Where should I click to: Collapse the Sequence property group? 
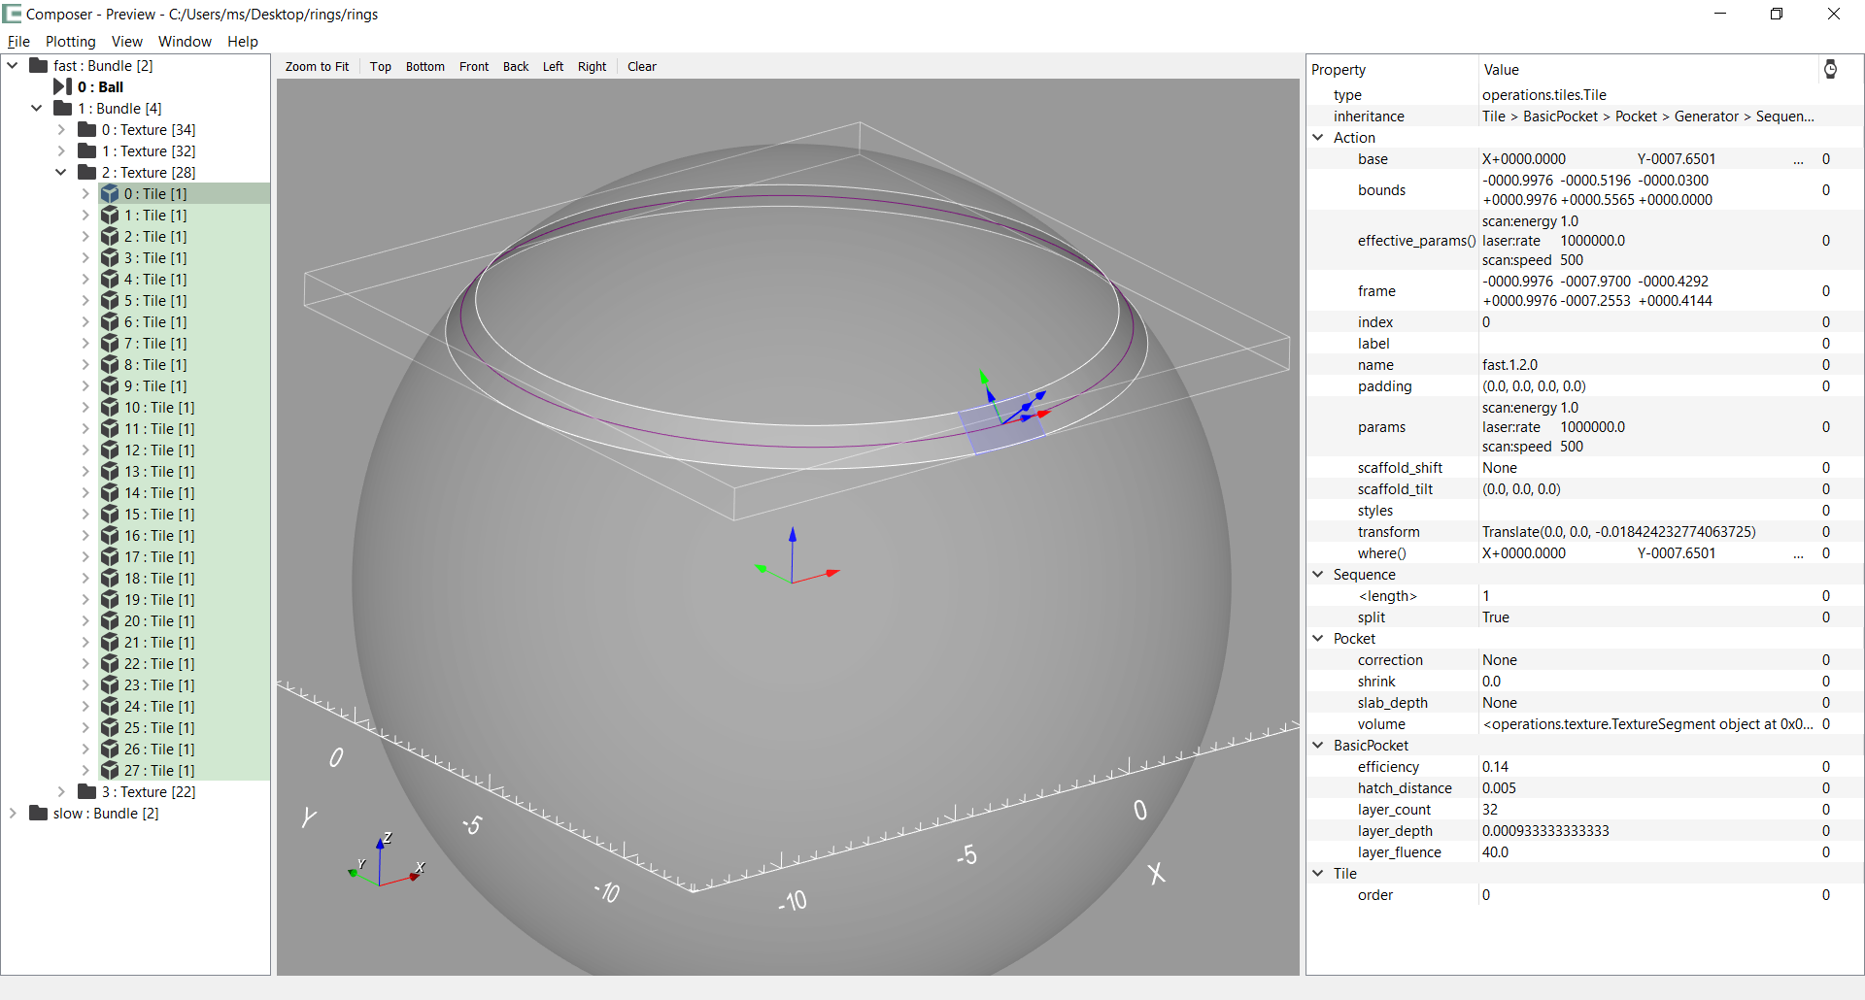point(1318,574)
